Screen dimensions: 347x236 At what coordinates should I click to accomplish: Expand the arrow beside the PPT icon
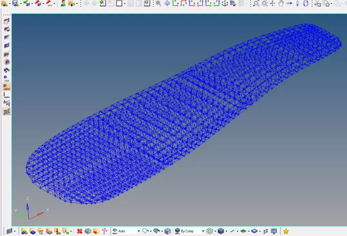(x=54, y=4)
